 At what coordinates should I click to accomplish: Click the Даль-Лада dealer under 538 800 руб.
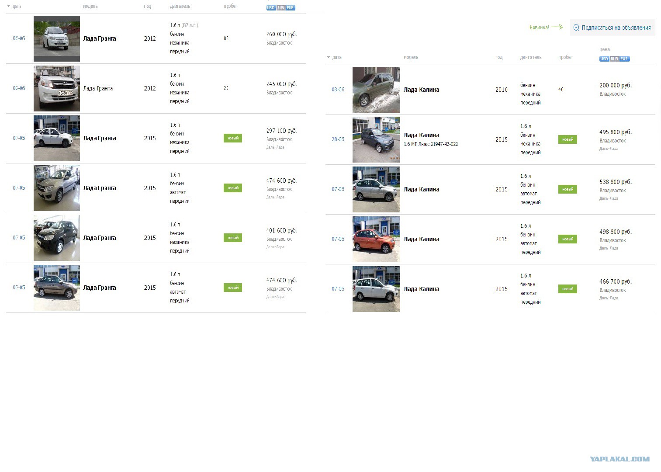pyautogui.click(x=609, y=198)
